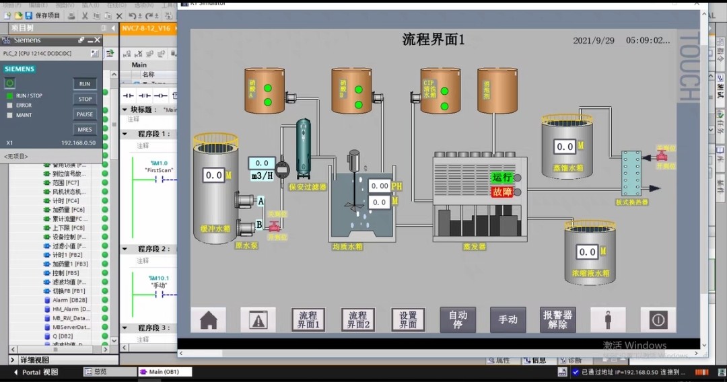Toggle the 手动 manual mode button
Screen dimensions: 727x382
508,319
